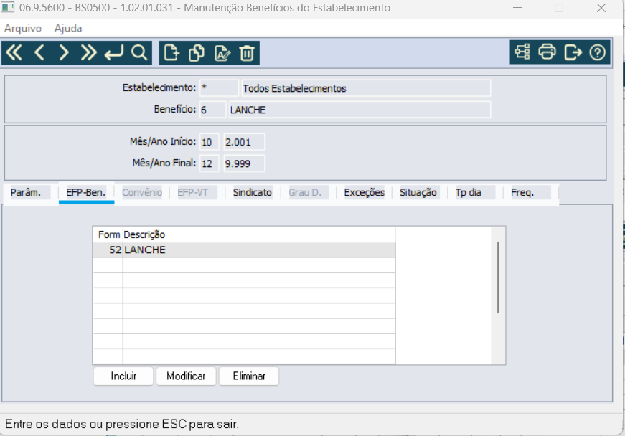625x436 pixels.
Task: Go to the next record
Action: point(64,52)
